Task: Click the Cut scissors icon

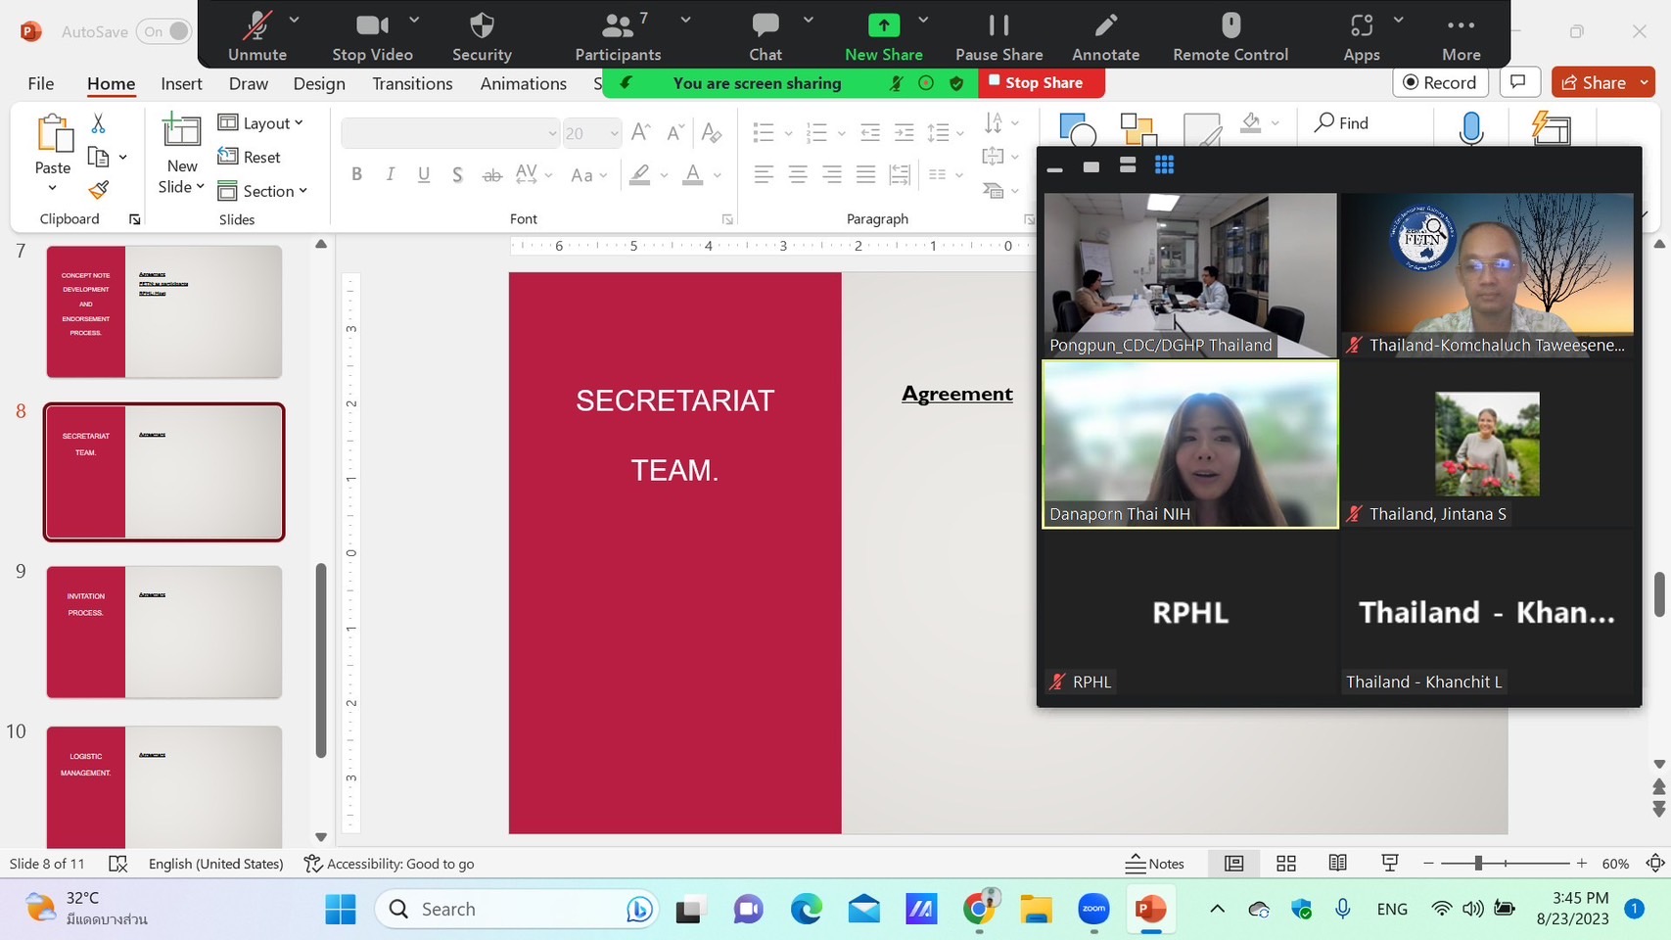Action: 98,123
